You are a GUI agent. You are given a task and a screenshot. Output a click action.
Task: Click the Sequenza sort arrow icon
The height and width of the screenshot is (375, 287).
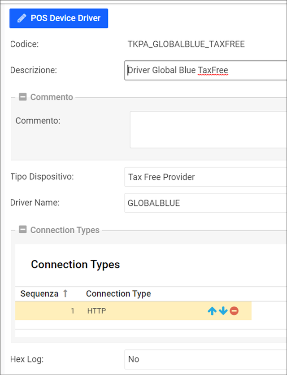coord(65,294)
